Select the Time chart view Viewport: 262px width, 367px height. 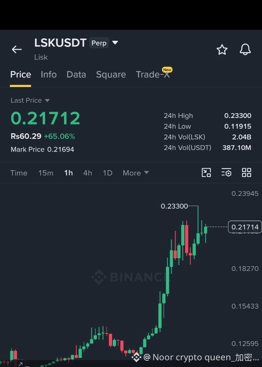(19, 173)
